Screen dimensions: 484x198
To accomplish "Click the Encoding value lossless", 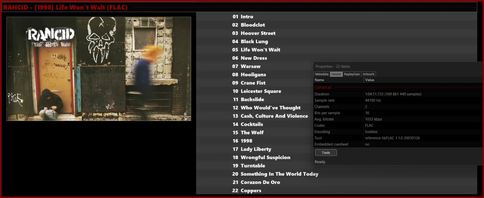I will (x=371, y=132).
